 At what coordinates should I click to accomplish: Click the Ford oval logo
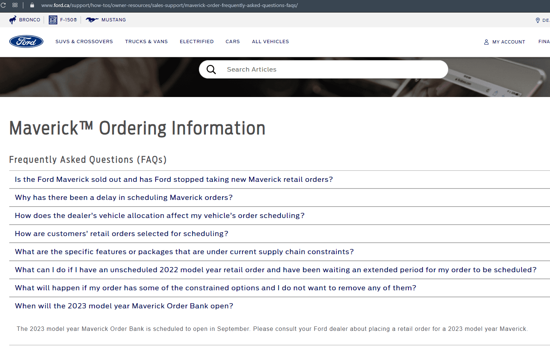(x=26, y=42)
